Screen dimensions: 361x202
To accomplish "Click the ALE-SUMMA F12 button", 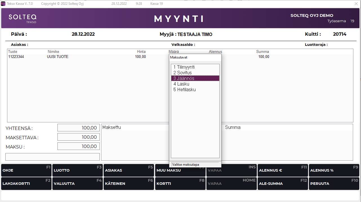I will click(x=282, y=183).
